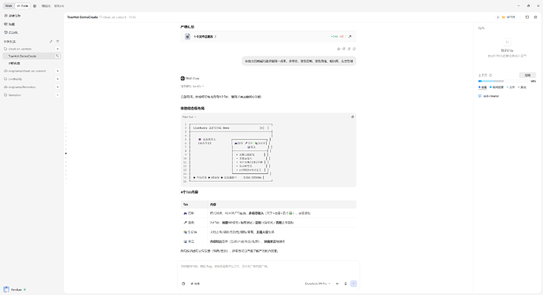Screen dimensions: 543x295
Task: Open the DeepSeek V4 Pro model dropdown
Action: click(318, 283)
